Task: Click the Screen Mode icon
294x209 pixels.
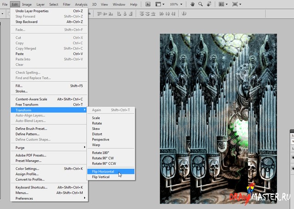Action: 235,4
